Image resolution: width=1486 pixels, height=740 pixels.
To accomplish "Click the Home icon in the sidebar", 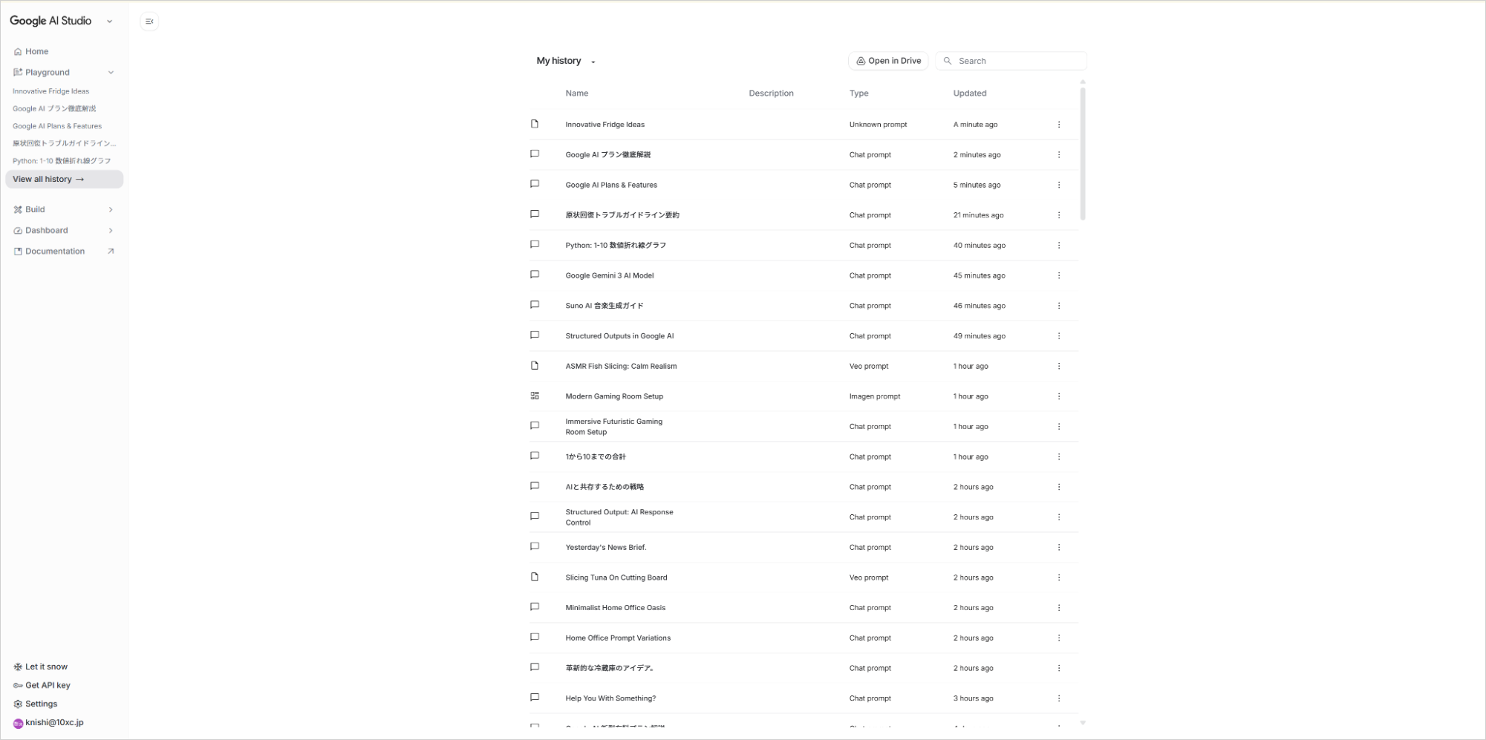I will pos(17,50).
